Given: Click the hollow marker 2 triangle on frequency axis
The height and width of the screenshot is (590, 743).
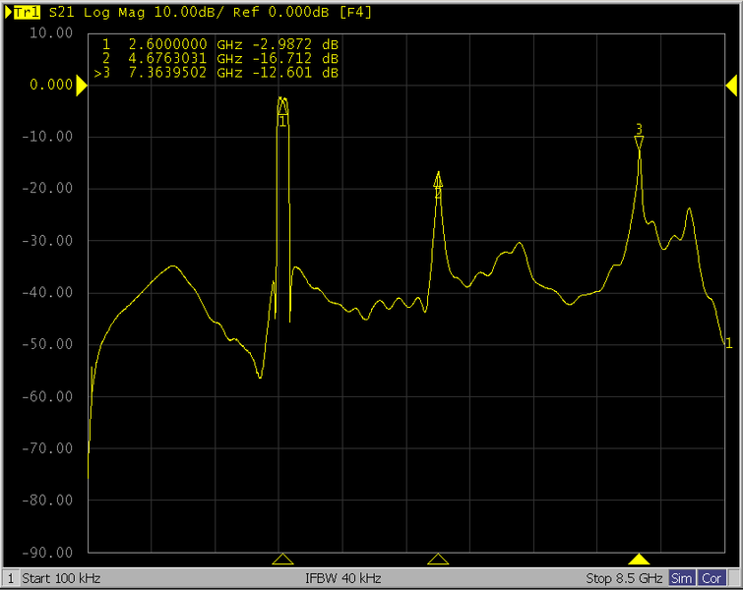Looking at the screenshot, I should 438,560.
